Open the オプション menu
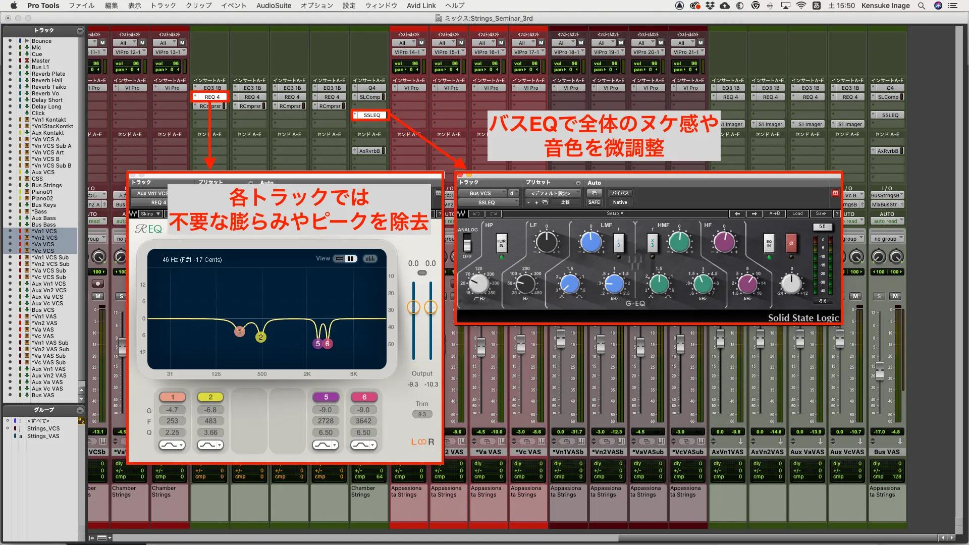This screenshot has height=545, width=969. tap(317, 6)
